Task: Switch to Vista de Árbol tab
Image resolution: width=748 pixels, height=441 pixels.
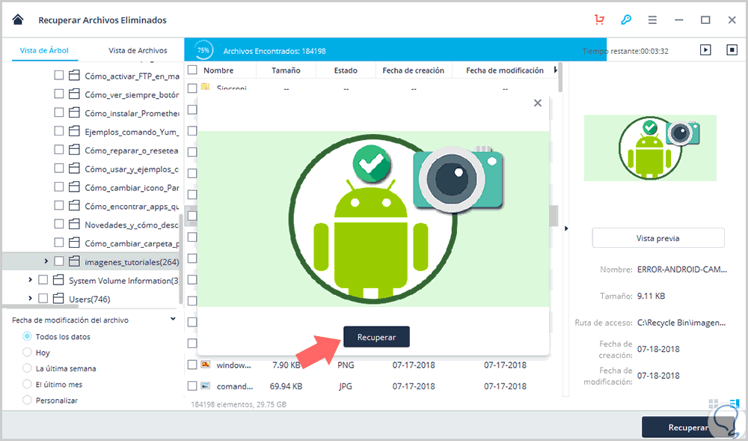Action: pyautogui.click(x=44, y=50)
